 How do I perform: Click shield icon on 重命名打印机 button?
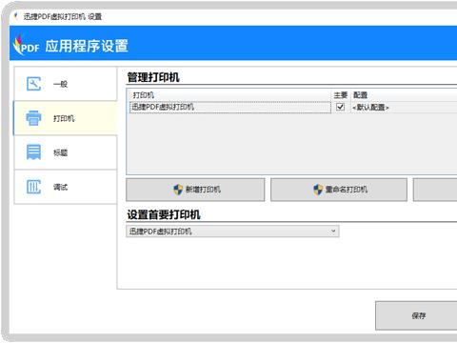click(x=318, y=190)
